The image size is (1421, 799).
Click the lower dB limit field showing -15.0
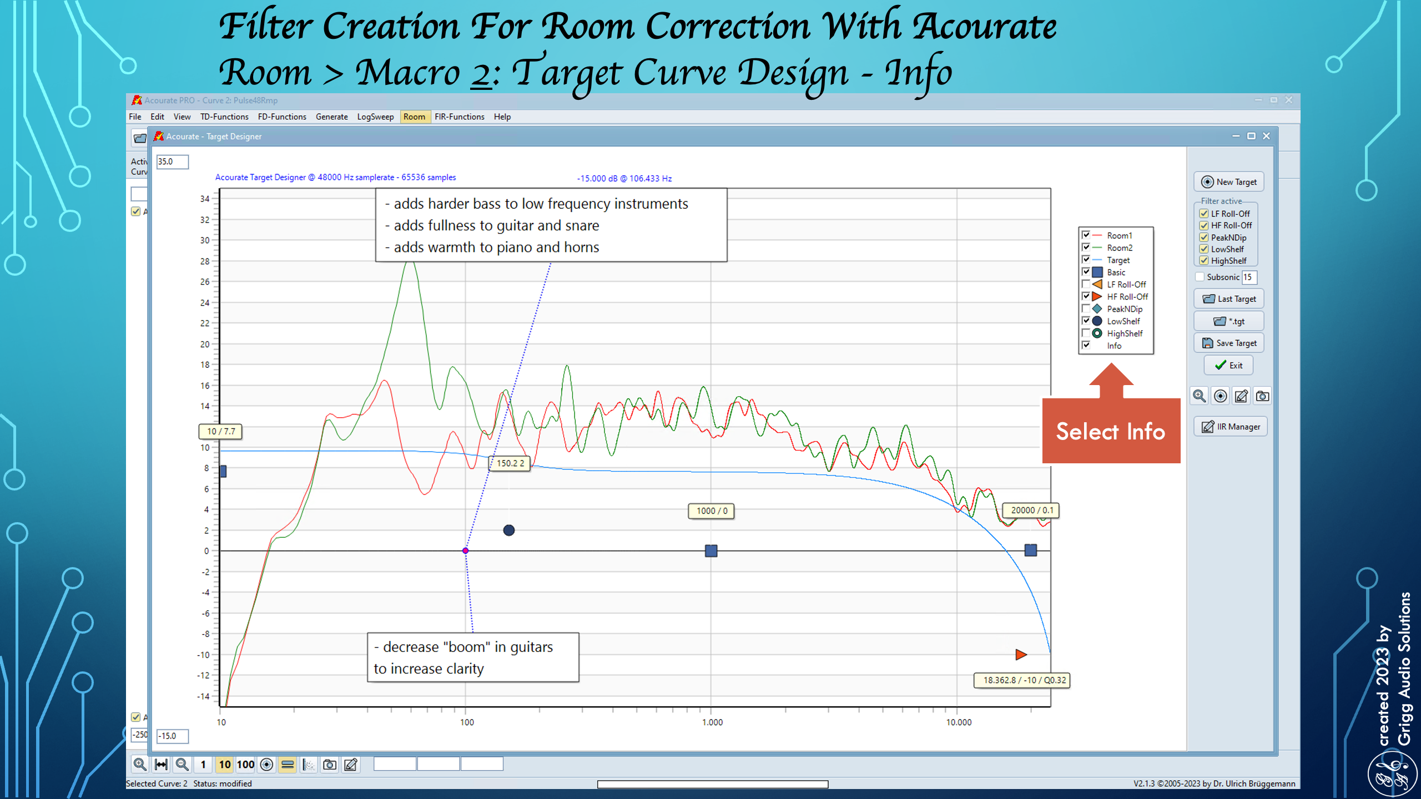click(172, 736)
